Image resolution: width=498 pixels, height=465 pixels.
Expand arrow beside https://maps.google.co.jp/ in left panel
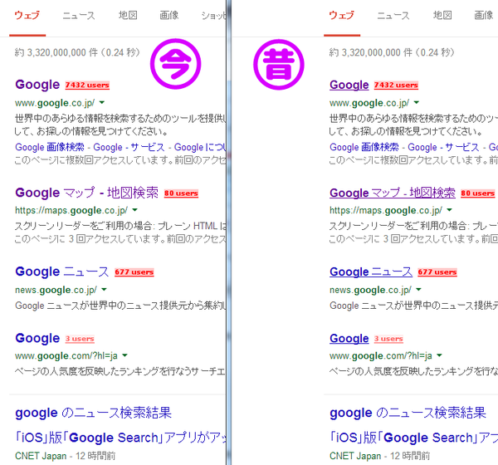tap(134, 210)
